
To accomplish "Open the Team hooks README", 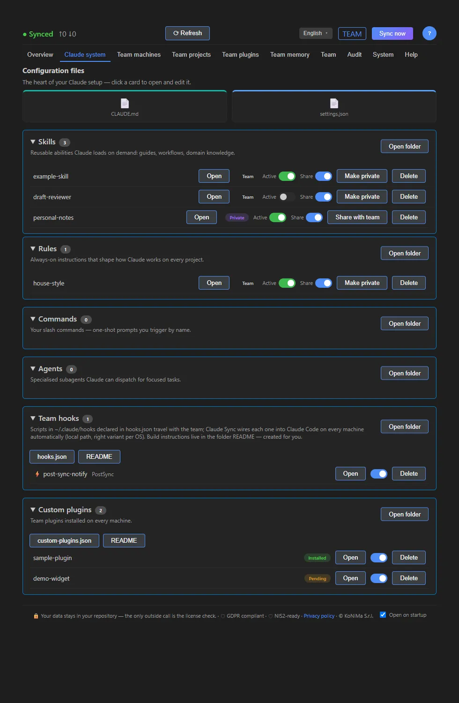I will 99,456.
